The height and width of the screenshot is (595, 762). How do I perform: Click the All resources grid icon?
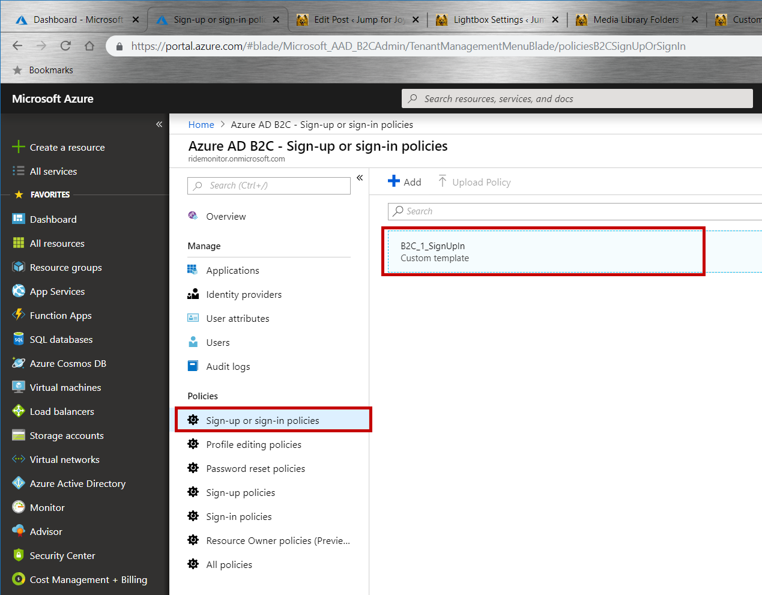(19, 243)
